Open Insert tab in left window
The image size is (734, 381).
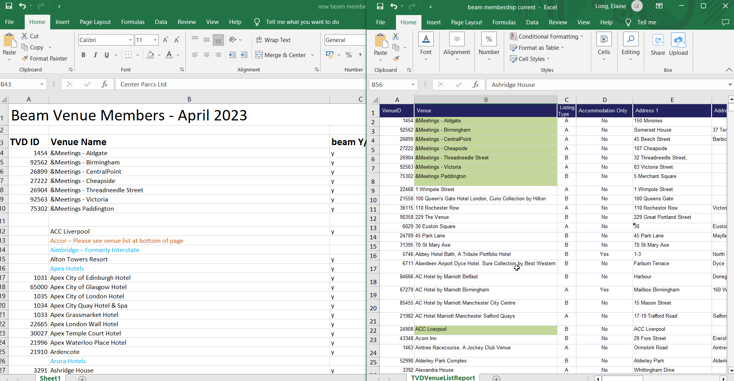[63, 22]
